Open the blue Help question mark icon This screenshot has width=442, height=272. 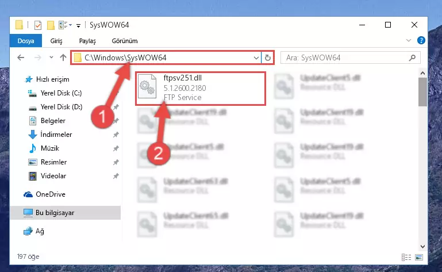(421, 40)
